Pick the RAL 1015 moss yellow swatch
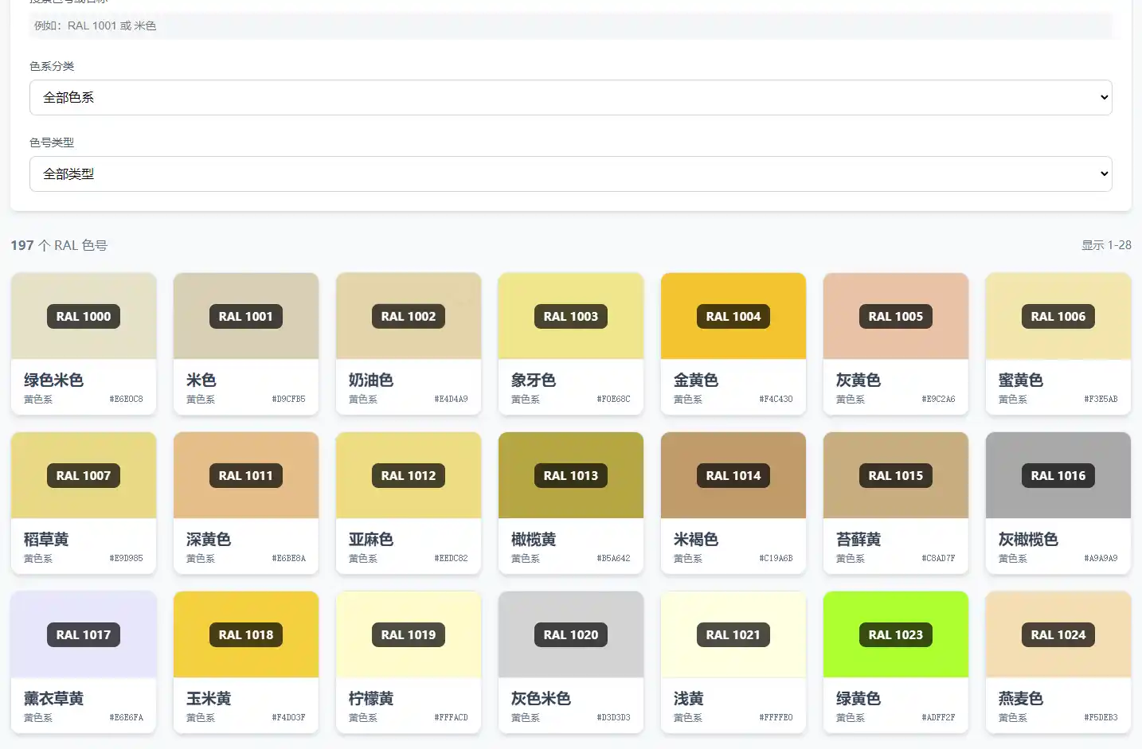Viewport: 1142px width, 749px height. 896,475
